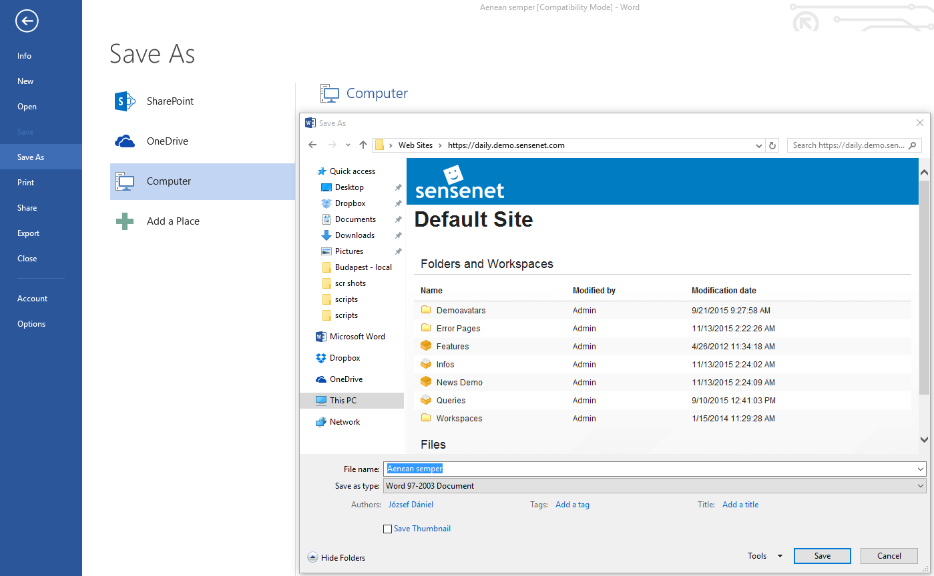Viewport: 934px width, 576px height.
Task: Collapse navigation with Hide Folders
Action: 336,557
